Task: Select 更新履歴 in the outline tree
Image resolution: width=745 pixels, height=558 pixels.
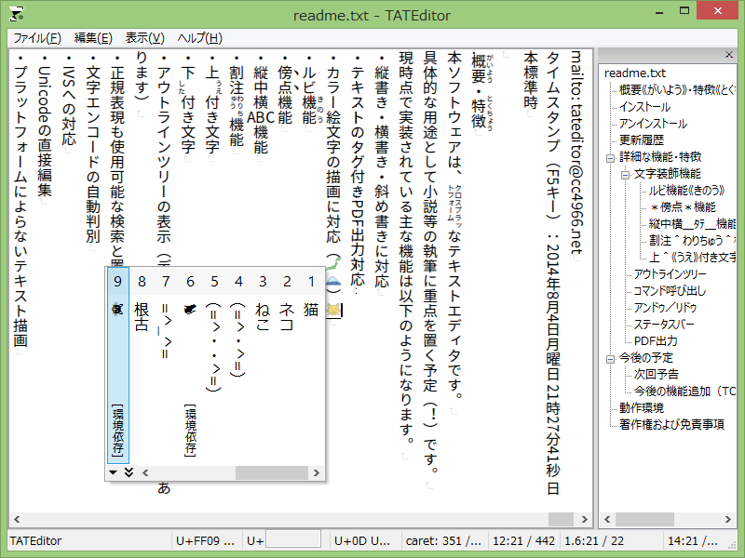Action: 641,140
